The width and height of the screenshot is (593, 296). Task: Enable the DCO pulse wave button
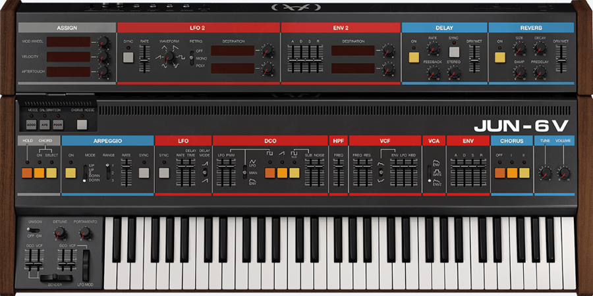click(x=269, y=173)
